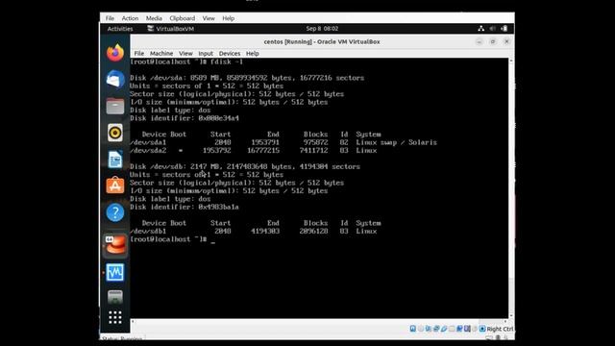Viewport: 615px width, 346px height.
Task: Click the display indicator in VirtualBox status bar
Action: (459, 329)
